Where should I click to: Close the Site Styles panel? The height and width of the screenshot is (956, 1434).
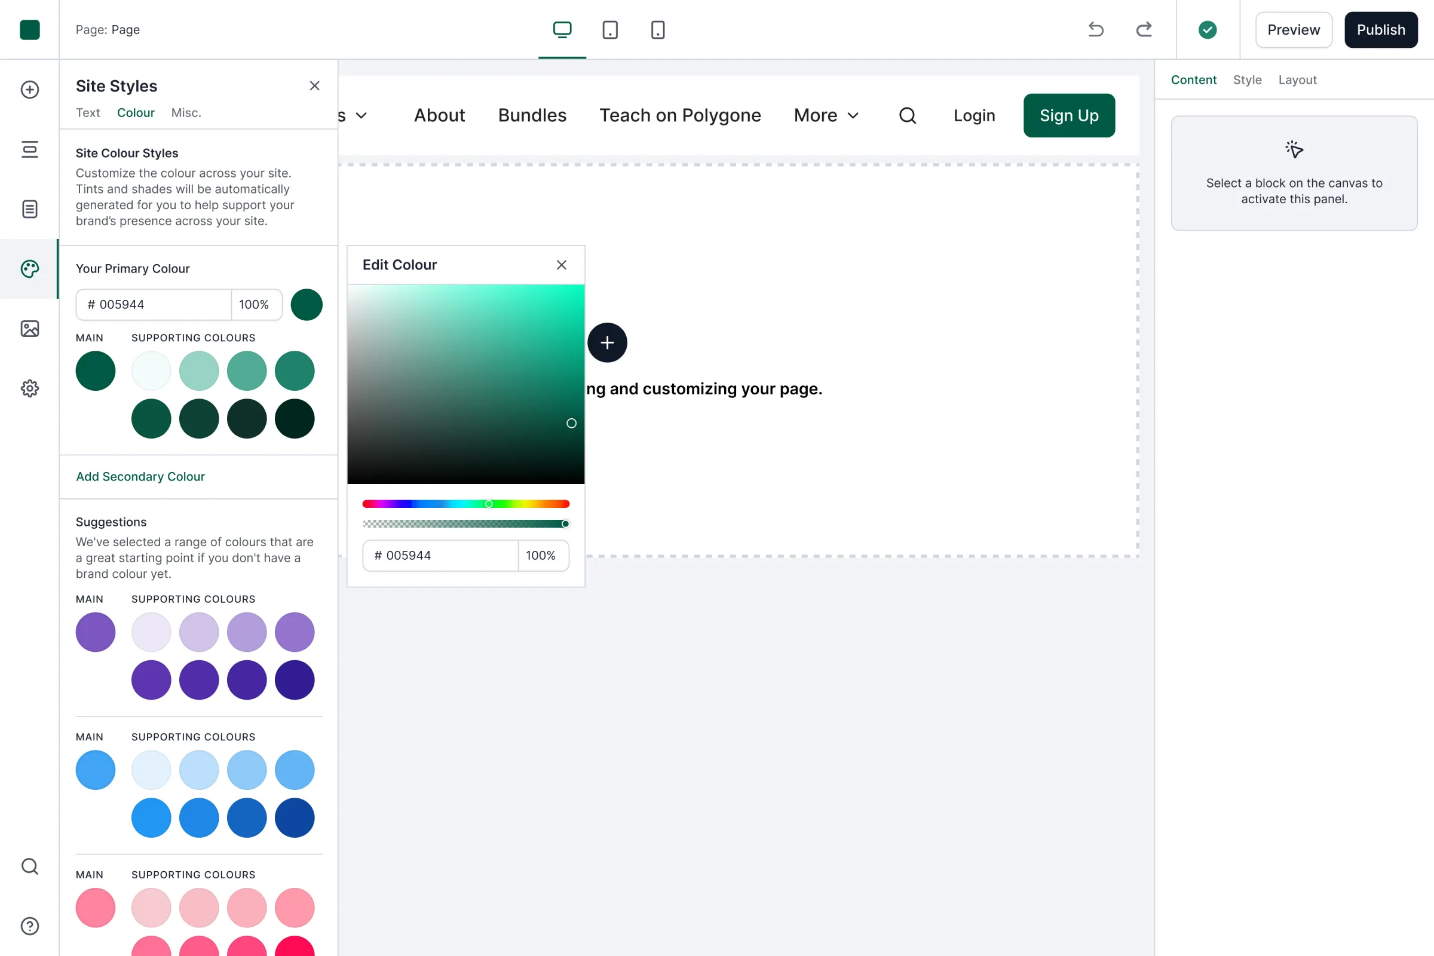pos(315,86)
